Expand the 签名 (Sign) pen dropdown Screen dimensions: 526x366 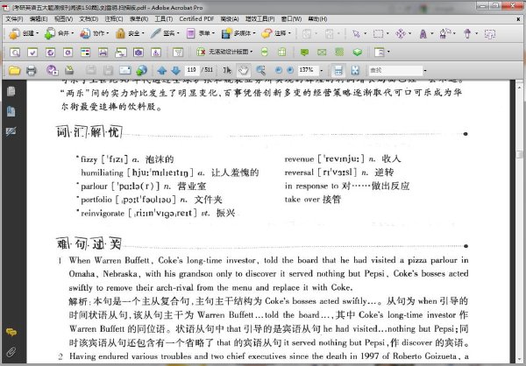(165, 33)
